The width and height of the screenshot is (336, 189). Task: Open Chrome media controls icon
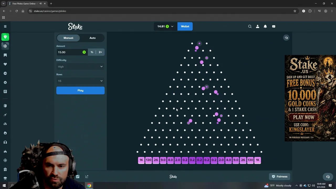[x=319, y=11]
